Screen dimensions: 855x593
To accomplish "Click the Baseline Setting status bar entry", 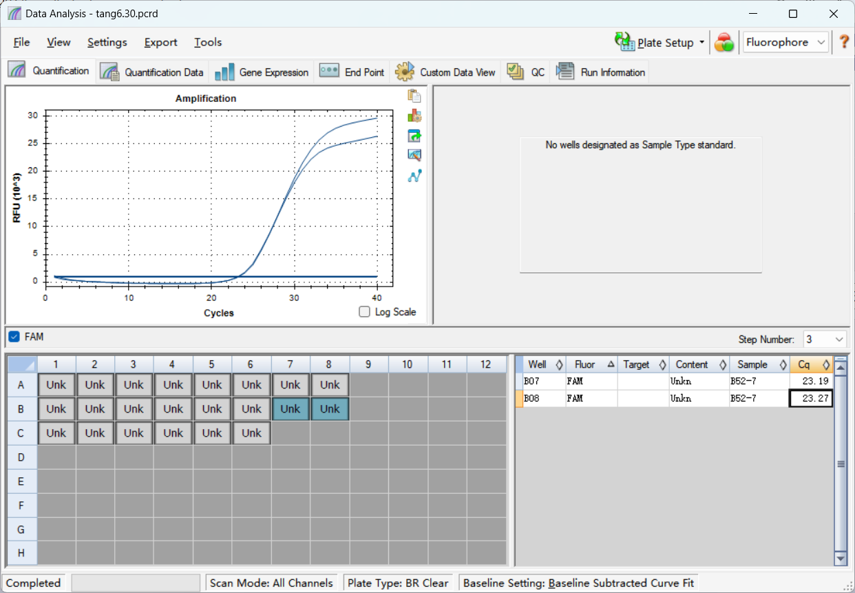I will click(578, 583).
